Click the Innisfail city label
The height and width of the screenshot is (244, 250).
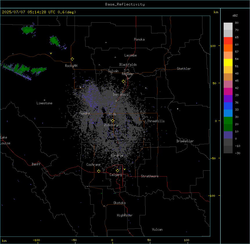click(x=120, y=94)
